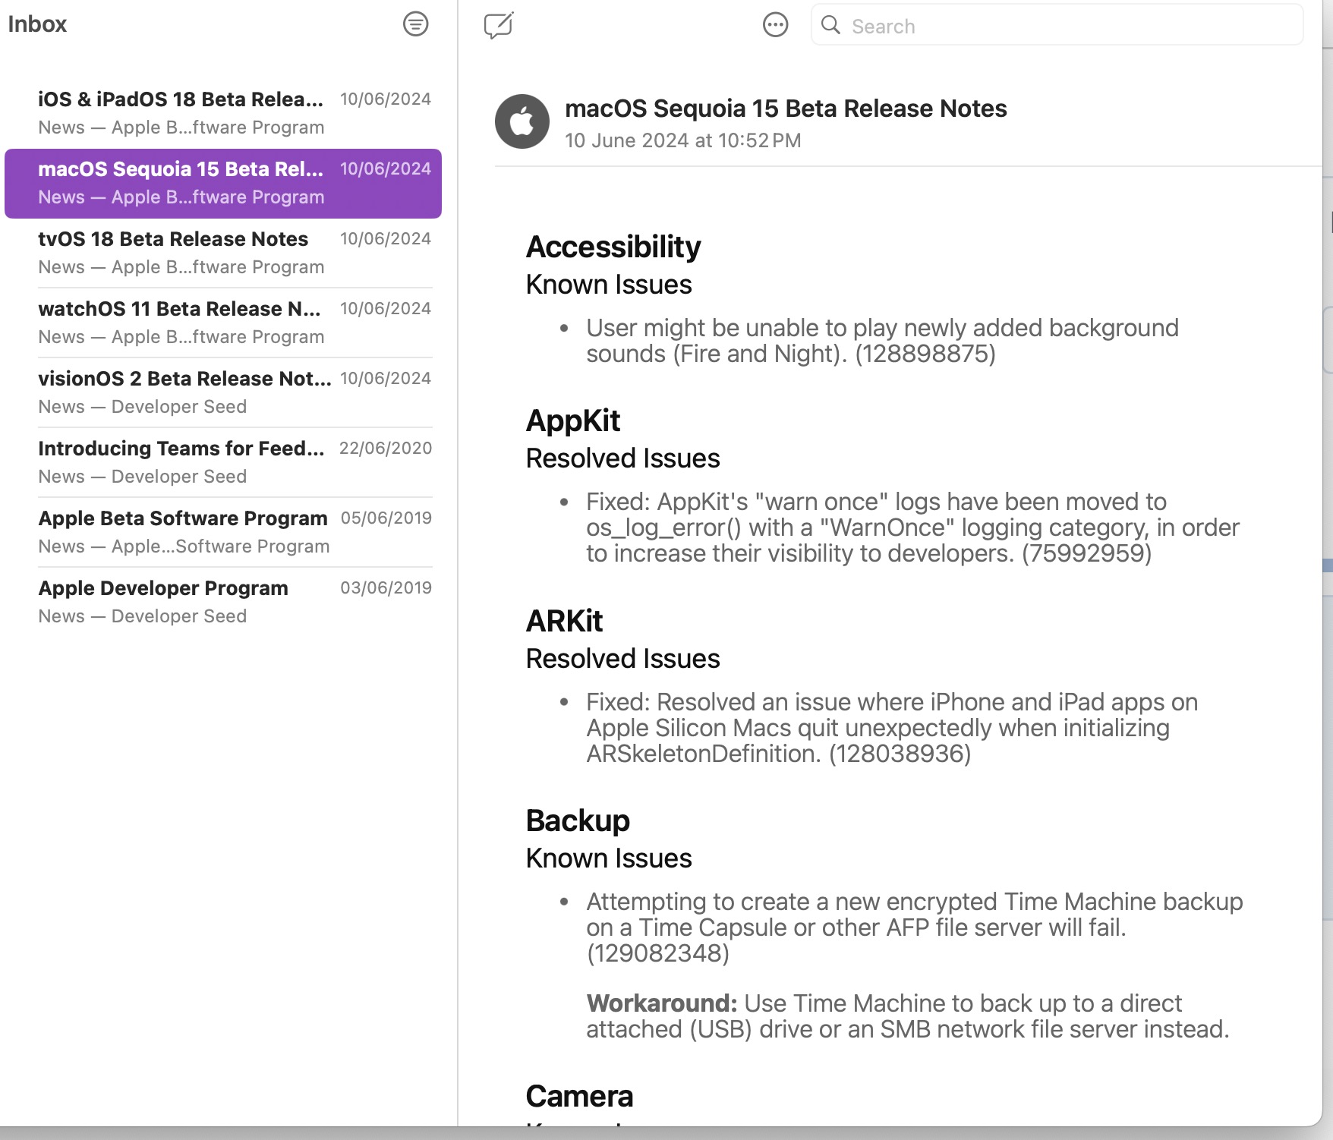Image resolution: width=1333 pixels, height=1140 pixels.
Task: Click Known Issues under Accessibility
Action: click(x=609, y=285)
